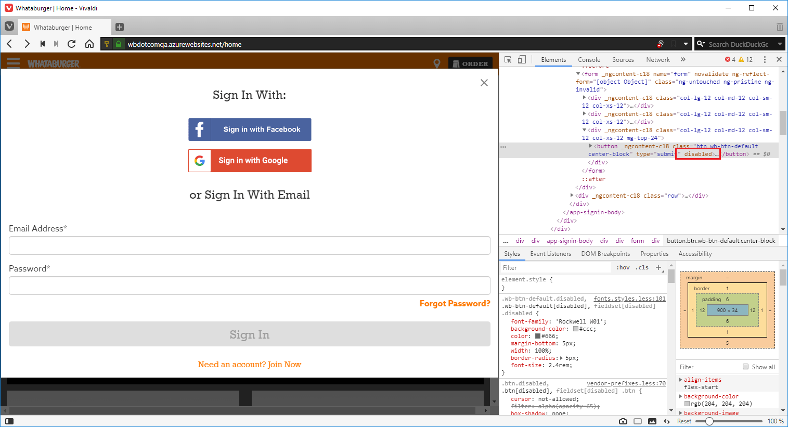Click Sign in with Google
This screenshot has width=788, height=427.
coord(250,161)
